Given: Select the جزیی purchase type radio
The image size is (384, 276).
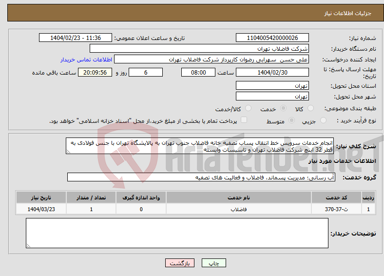Looking at the screenshot, I should 323,120.
